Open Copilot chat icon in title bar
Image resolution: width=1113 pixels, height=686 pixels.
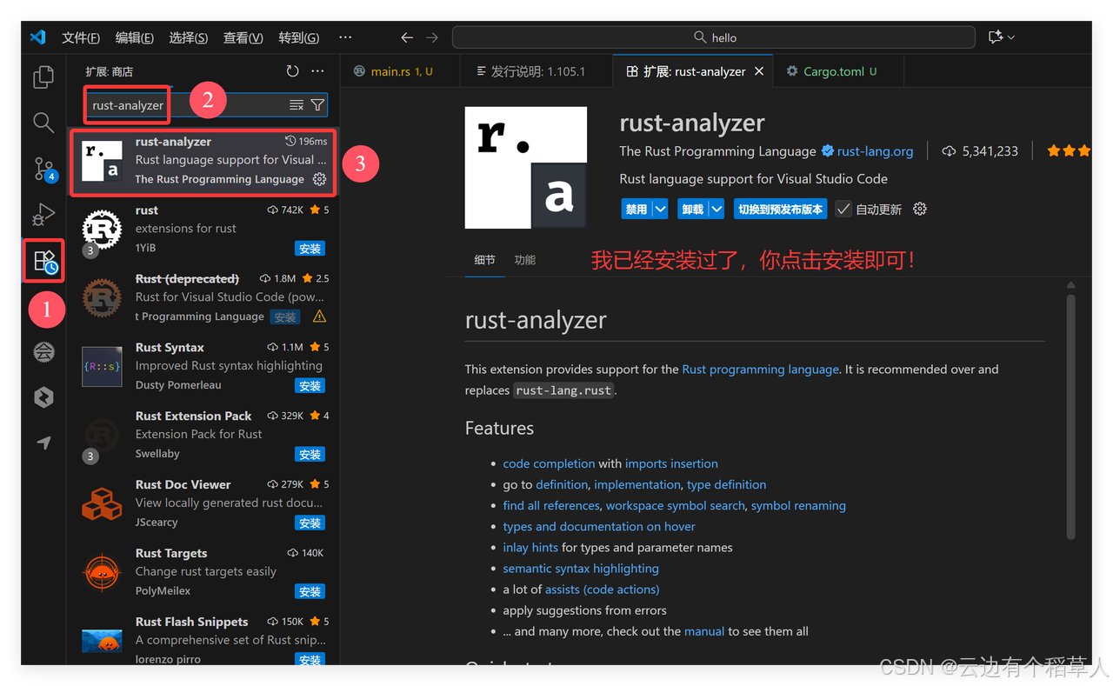click(996, 37)
